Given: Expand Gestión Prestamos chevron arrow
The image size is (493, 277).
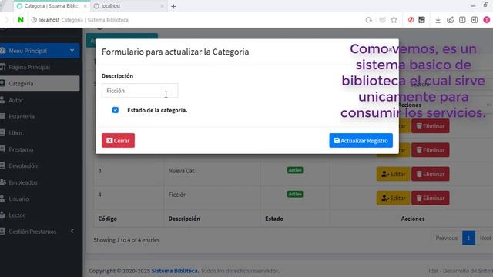Looking at the screenshot, I should point(72,231).
